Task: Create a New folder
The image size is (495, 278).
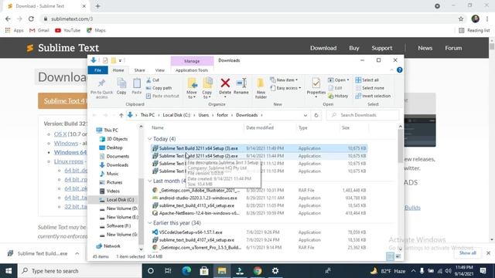Action: tap(261, 89)
